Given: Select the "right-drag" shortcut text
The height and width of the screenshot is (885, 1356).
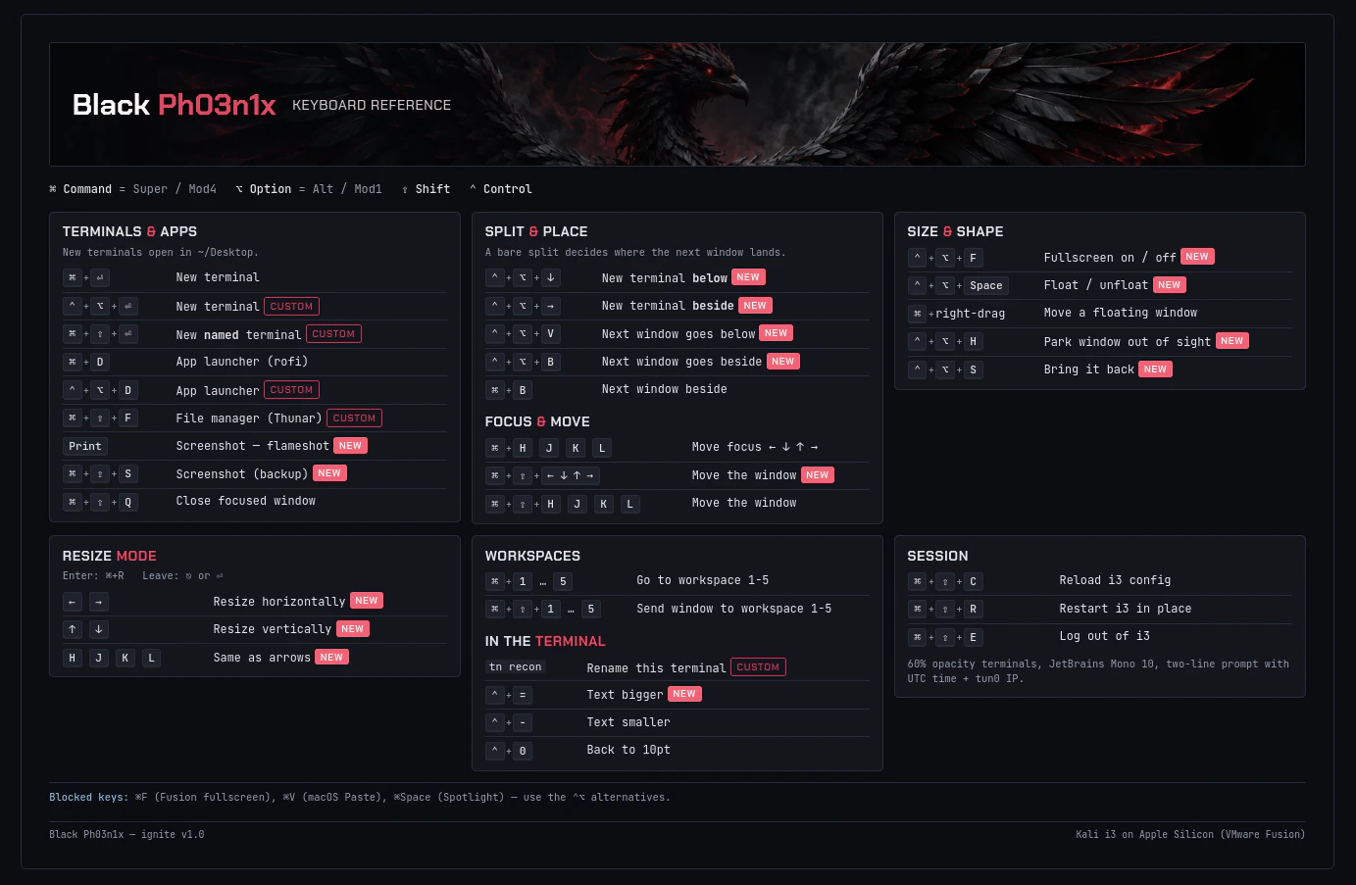Looking at the screenshot, I should [x=971, y=314].
